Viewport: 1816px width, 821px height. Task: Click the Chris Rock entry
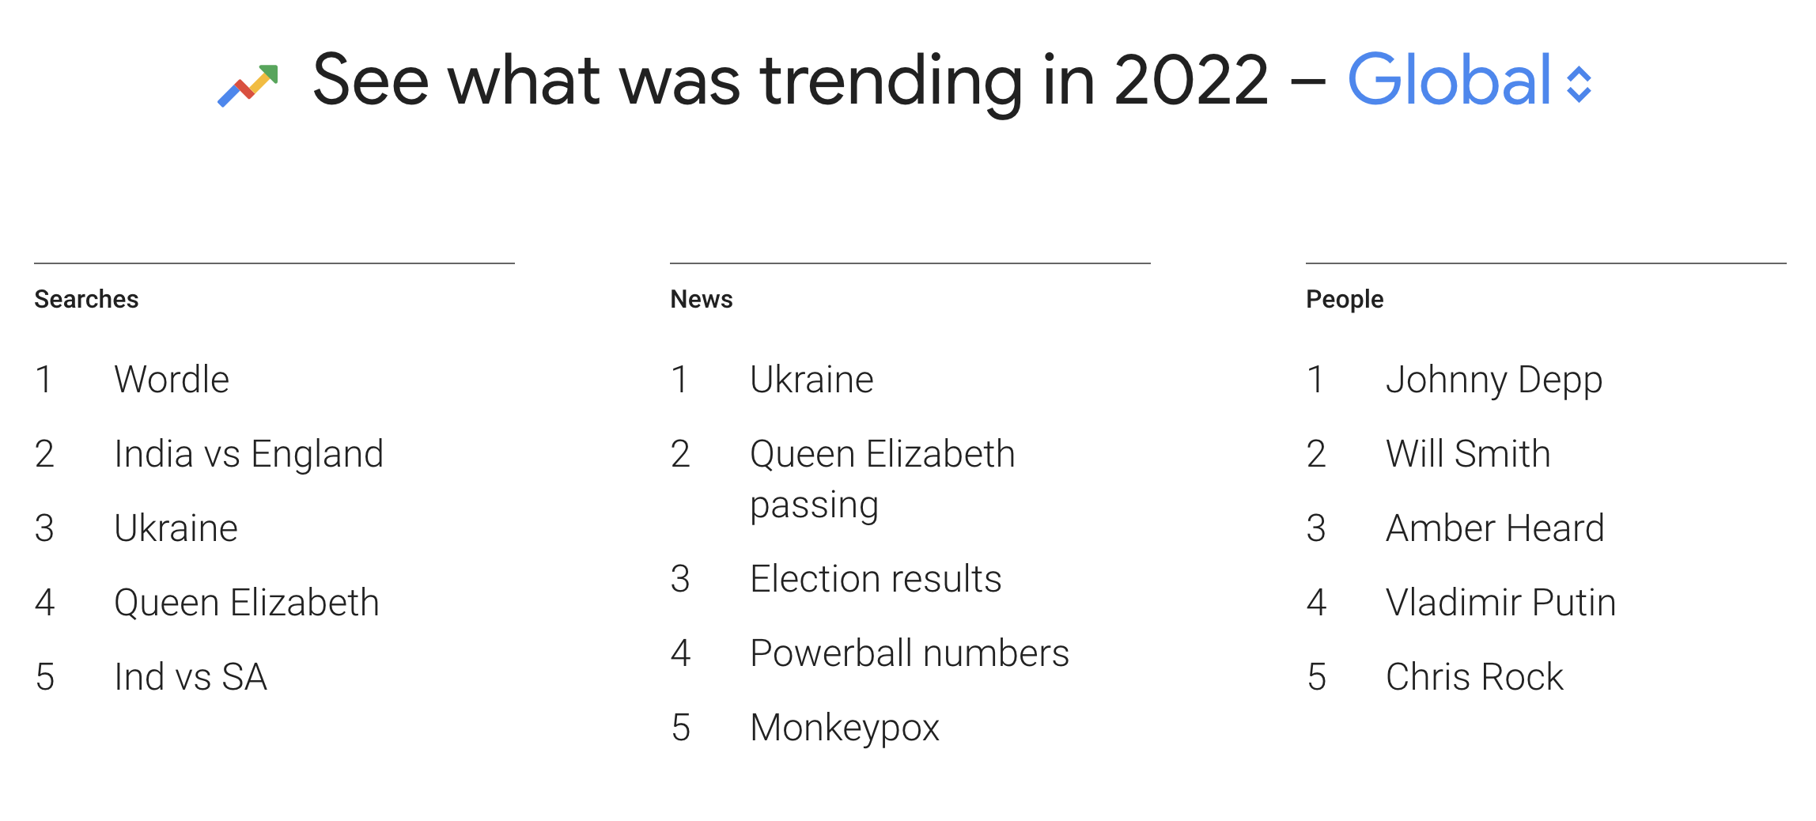click(1474, 677)
